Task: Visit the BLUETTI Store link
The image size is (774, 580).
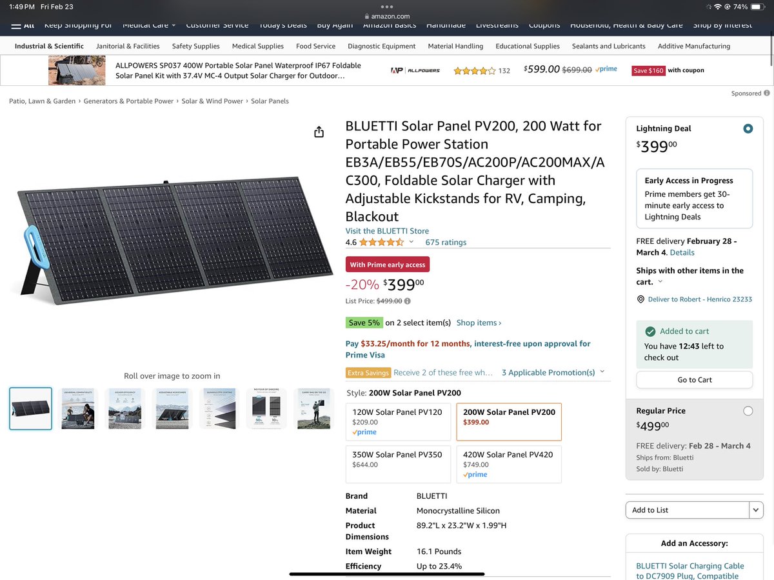Action: click(387, 231)
